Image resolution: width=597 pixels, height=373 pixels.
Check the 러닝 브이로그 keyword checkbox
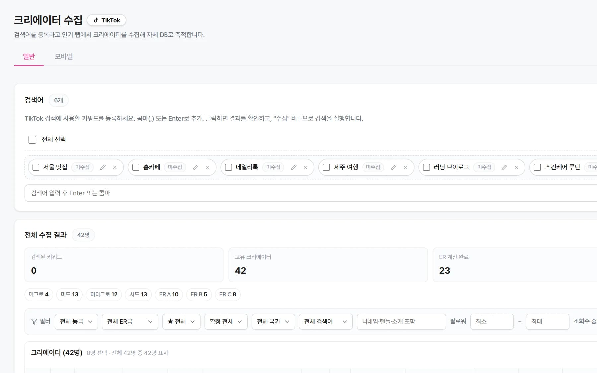pyautogui.click(x=426, y=167)
